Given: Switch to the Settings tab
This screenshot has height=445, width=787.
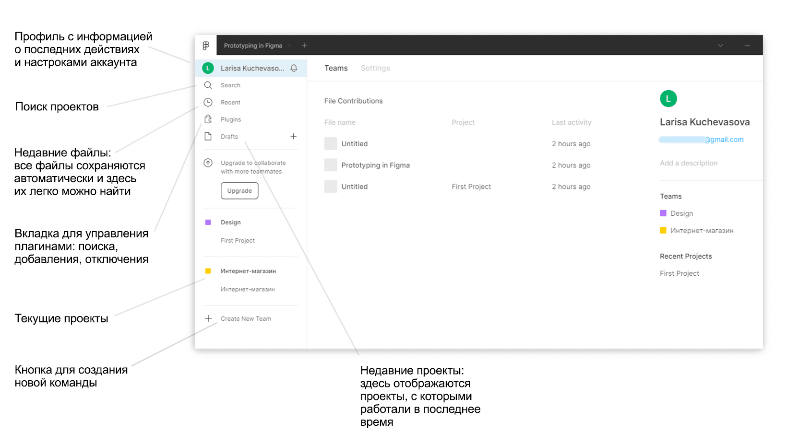Looking at the screenshot, I should point(375,68).
